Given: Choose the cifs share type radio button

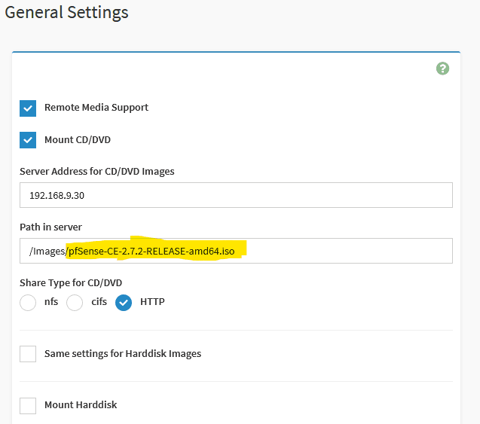Looking at the screenshot, I should point(75,303).
